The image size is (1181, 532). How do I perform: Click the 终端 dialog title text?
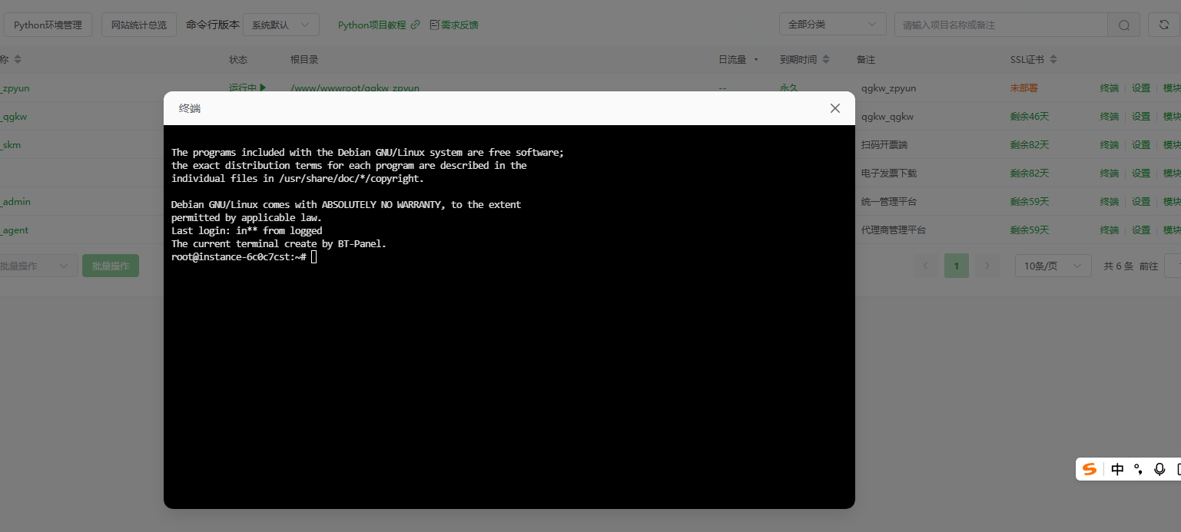pos(190,108)
